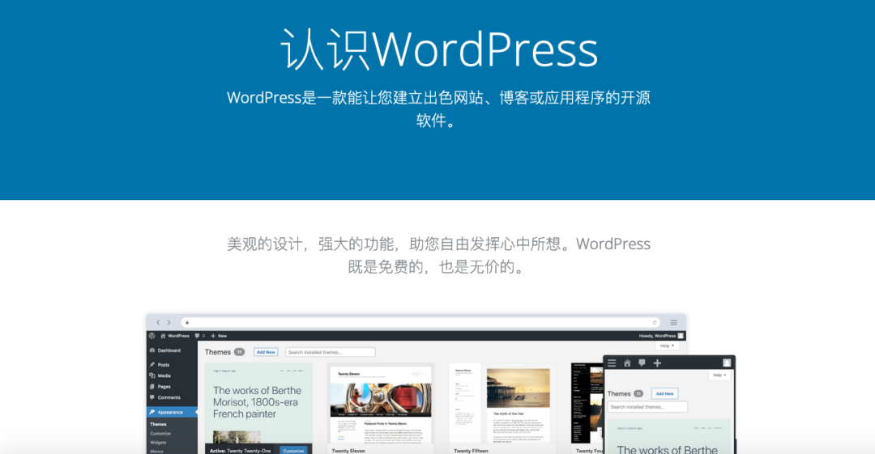Open the Customize submenu item
The image size is (875, 454).
point(160,434)
